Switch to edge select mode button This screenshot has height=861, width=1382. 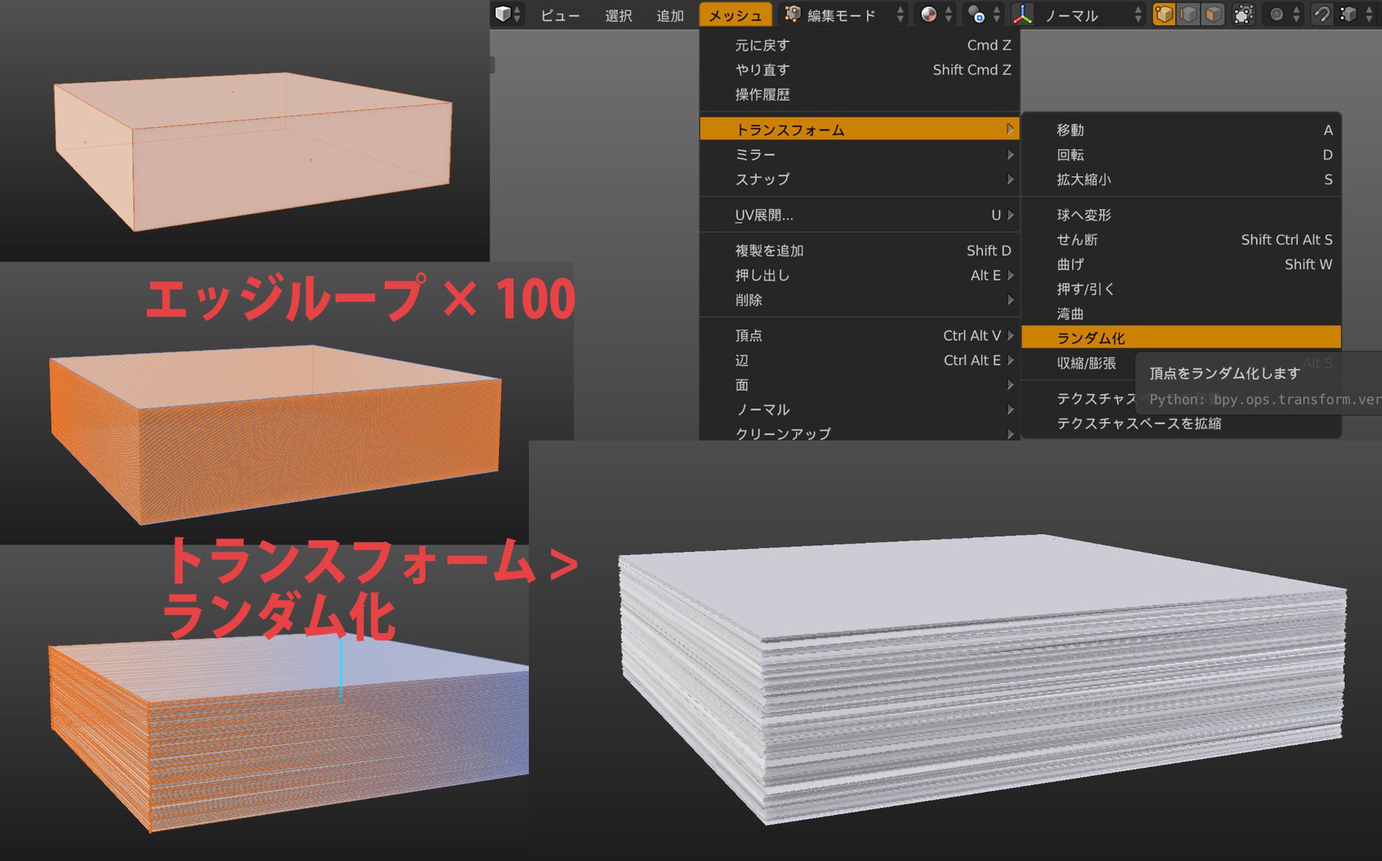(x=1188, y=14)
